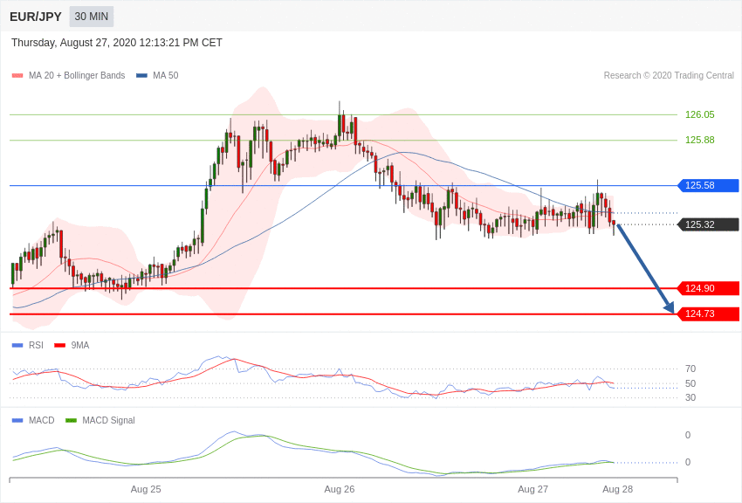Click the 9MA legend swatch

(x=60, y=346)
